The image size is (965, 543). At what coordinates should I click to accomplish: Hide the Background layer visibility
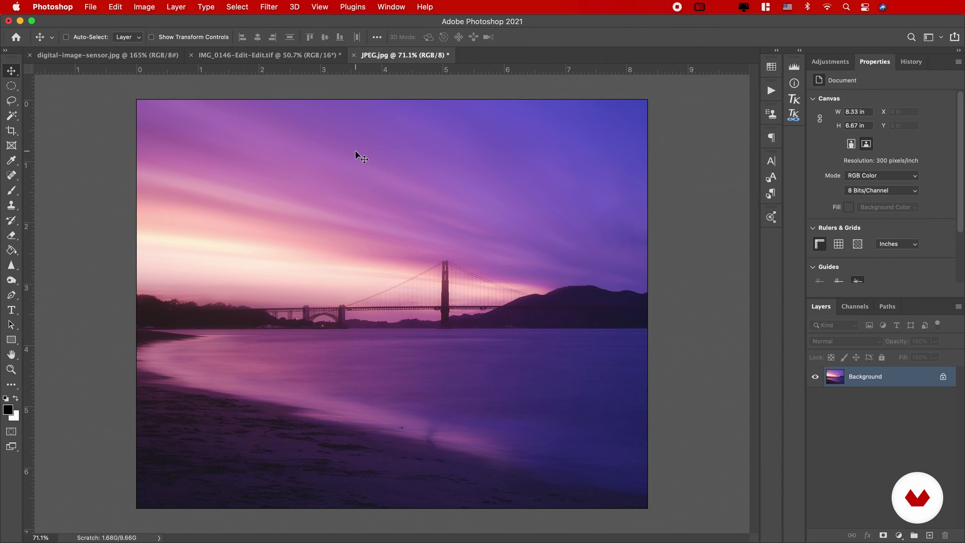(815, 377)
